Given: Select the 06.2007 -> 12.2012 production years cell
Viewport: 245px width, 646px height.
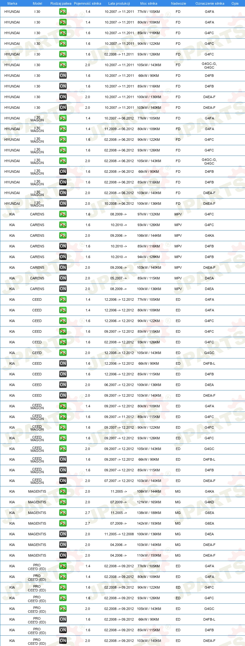Looking at the screenshot, I should 119,385.
